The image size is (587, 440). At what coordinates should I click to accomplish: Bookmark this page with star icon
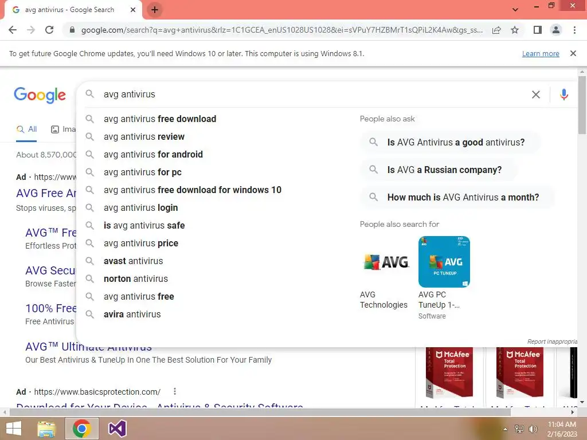[515, 30]
